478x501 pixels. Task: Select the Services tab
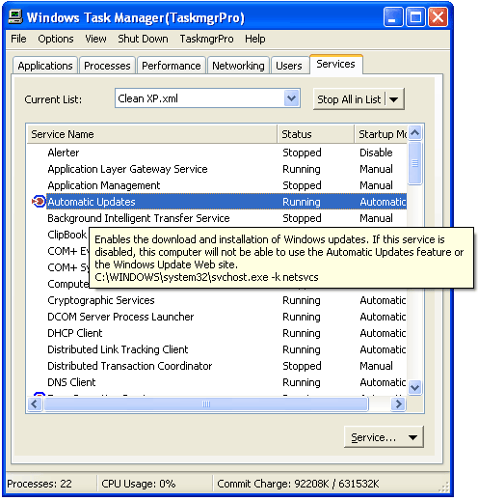pos(336,64)
